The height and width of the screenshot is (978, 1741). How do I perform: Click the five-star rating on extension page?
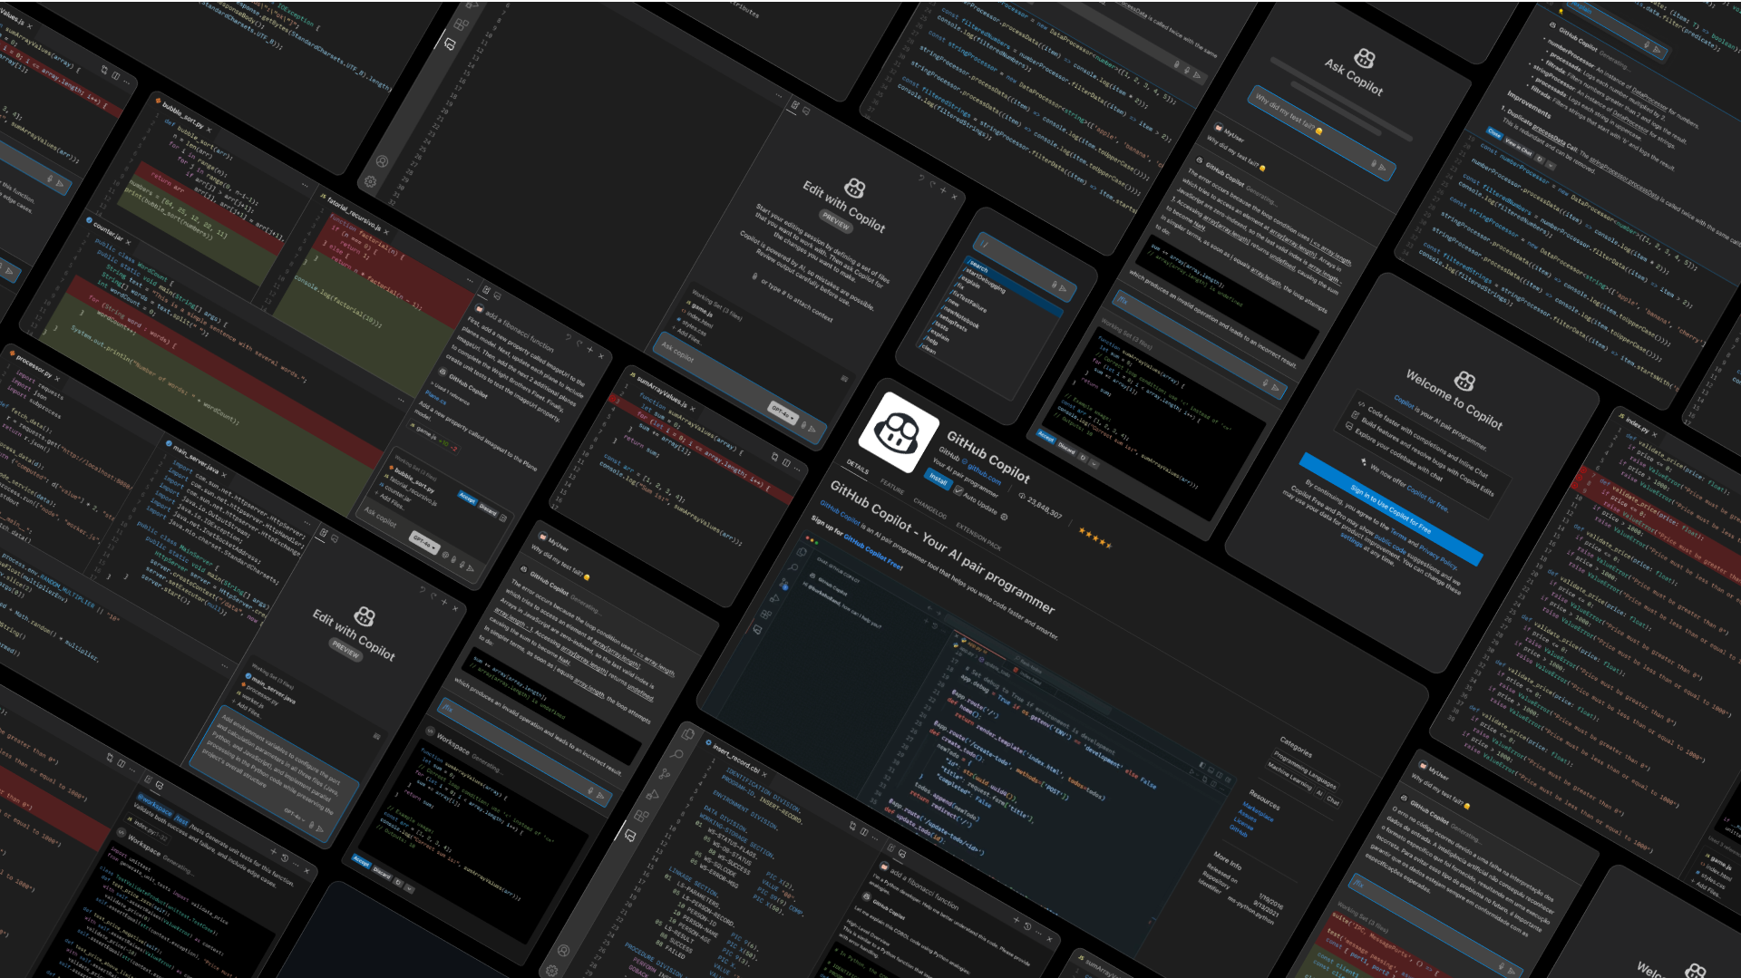[x=1094, y=538]
